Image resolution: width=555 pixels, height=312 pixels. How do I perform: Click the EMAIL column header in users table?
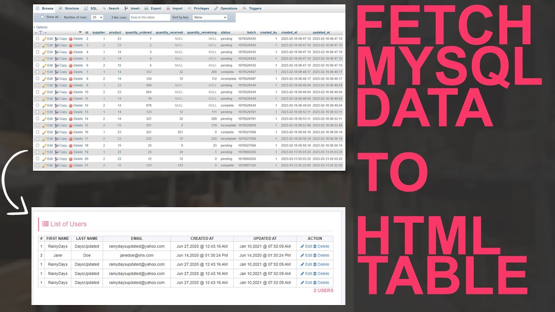(137, 238)
